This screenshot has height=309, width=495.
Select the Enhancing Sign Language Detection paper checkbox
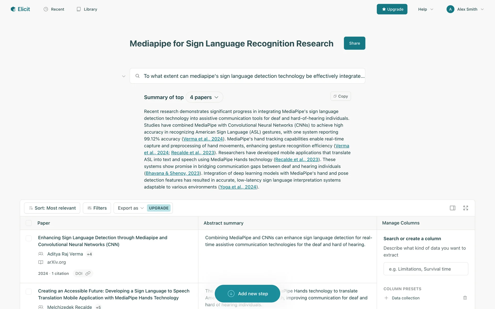[x=29, y=238]
